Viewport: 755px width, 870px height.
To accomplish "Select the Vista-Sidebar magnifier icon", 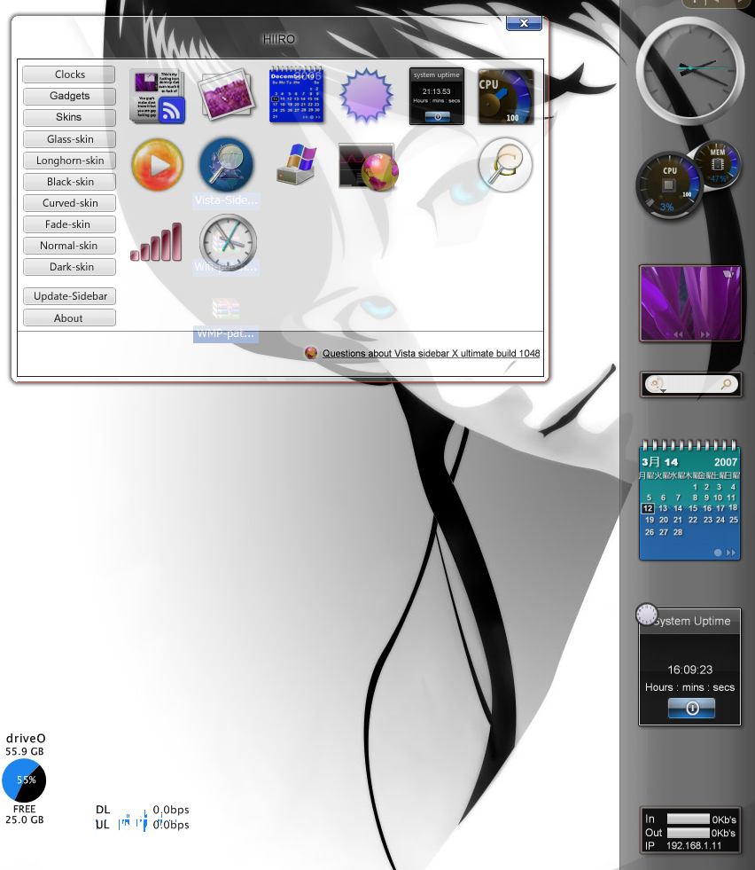I will coord(227,165).
